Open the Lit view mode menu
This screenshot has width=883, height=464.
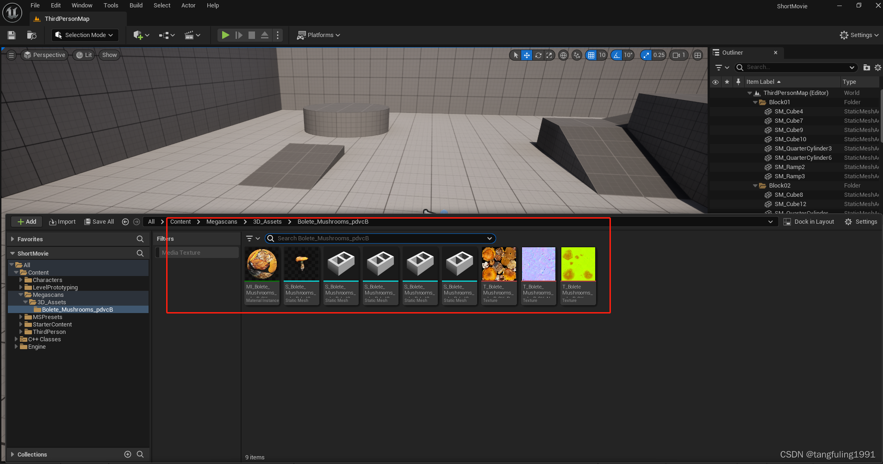[84, 55]
